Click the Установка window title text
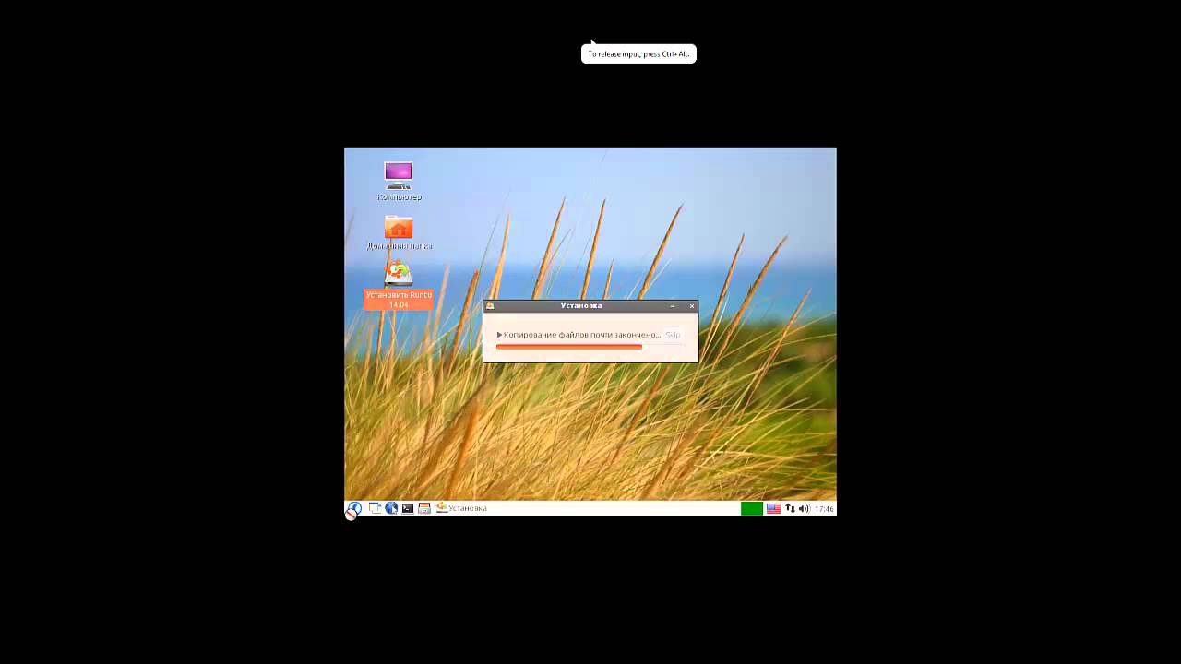Viewport: 1181px width, 664px height. click(581, 306)
